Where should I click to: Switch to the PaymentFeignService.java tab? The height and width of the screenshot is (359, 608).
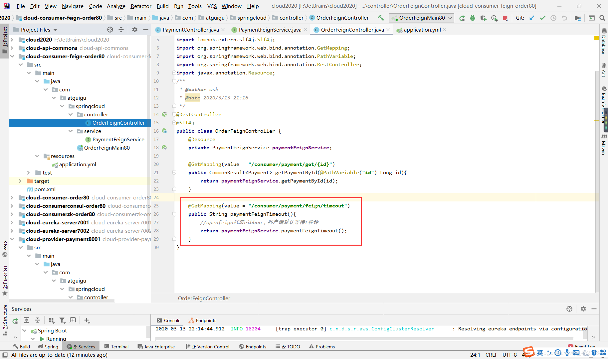[x=270, y=30]
